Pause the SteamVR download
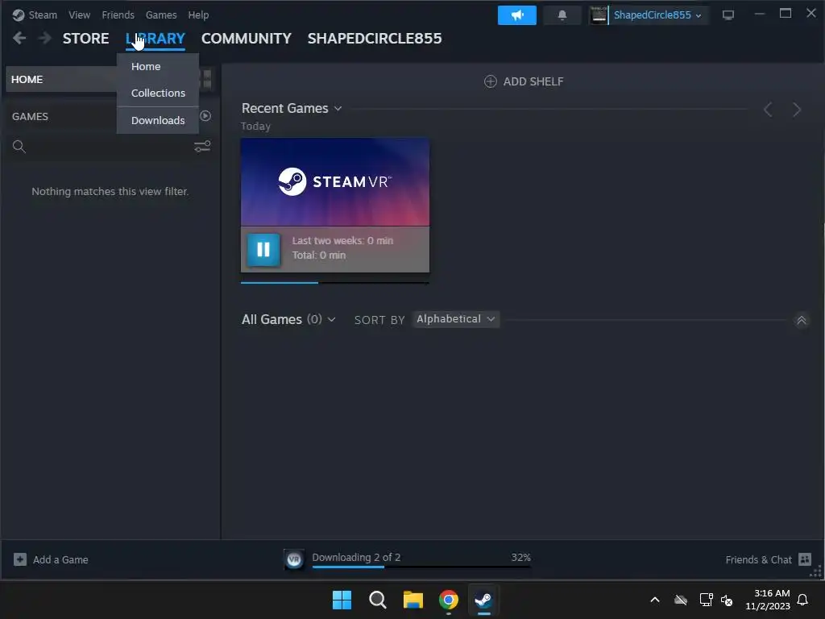This screenshot has height=619, width=825. coord(263,250)
